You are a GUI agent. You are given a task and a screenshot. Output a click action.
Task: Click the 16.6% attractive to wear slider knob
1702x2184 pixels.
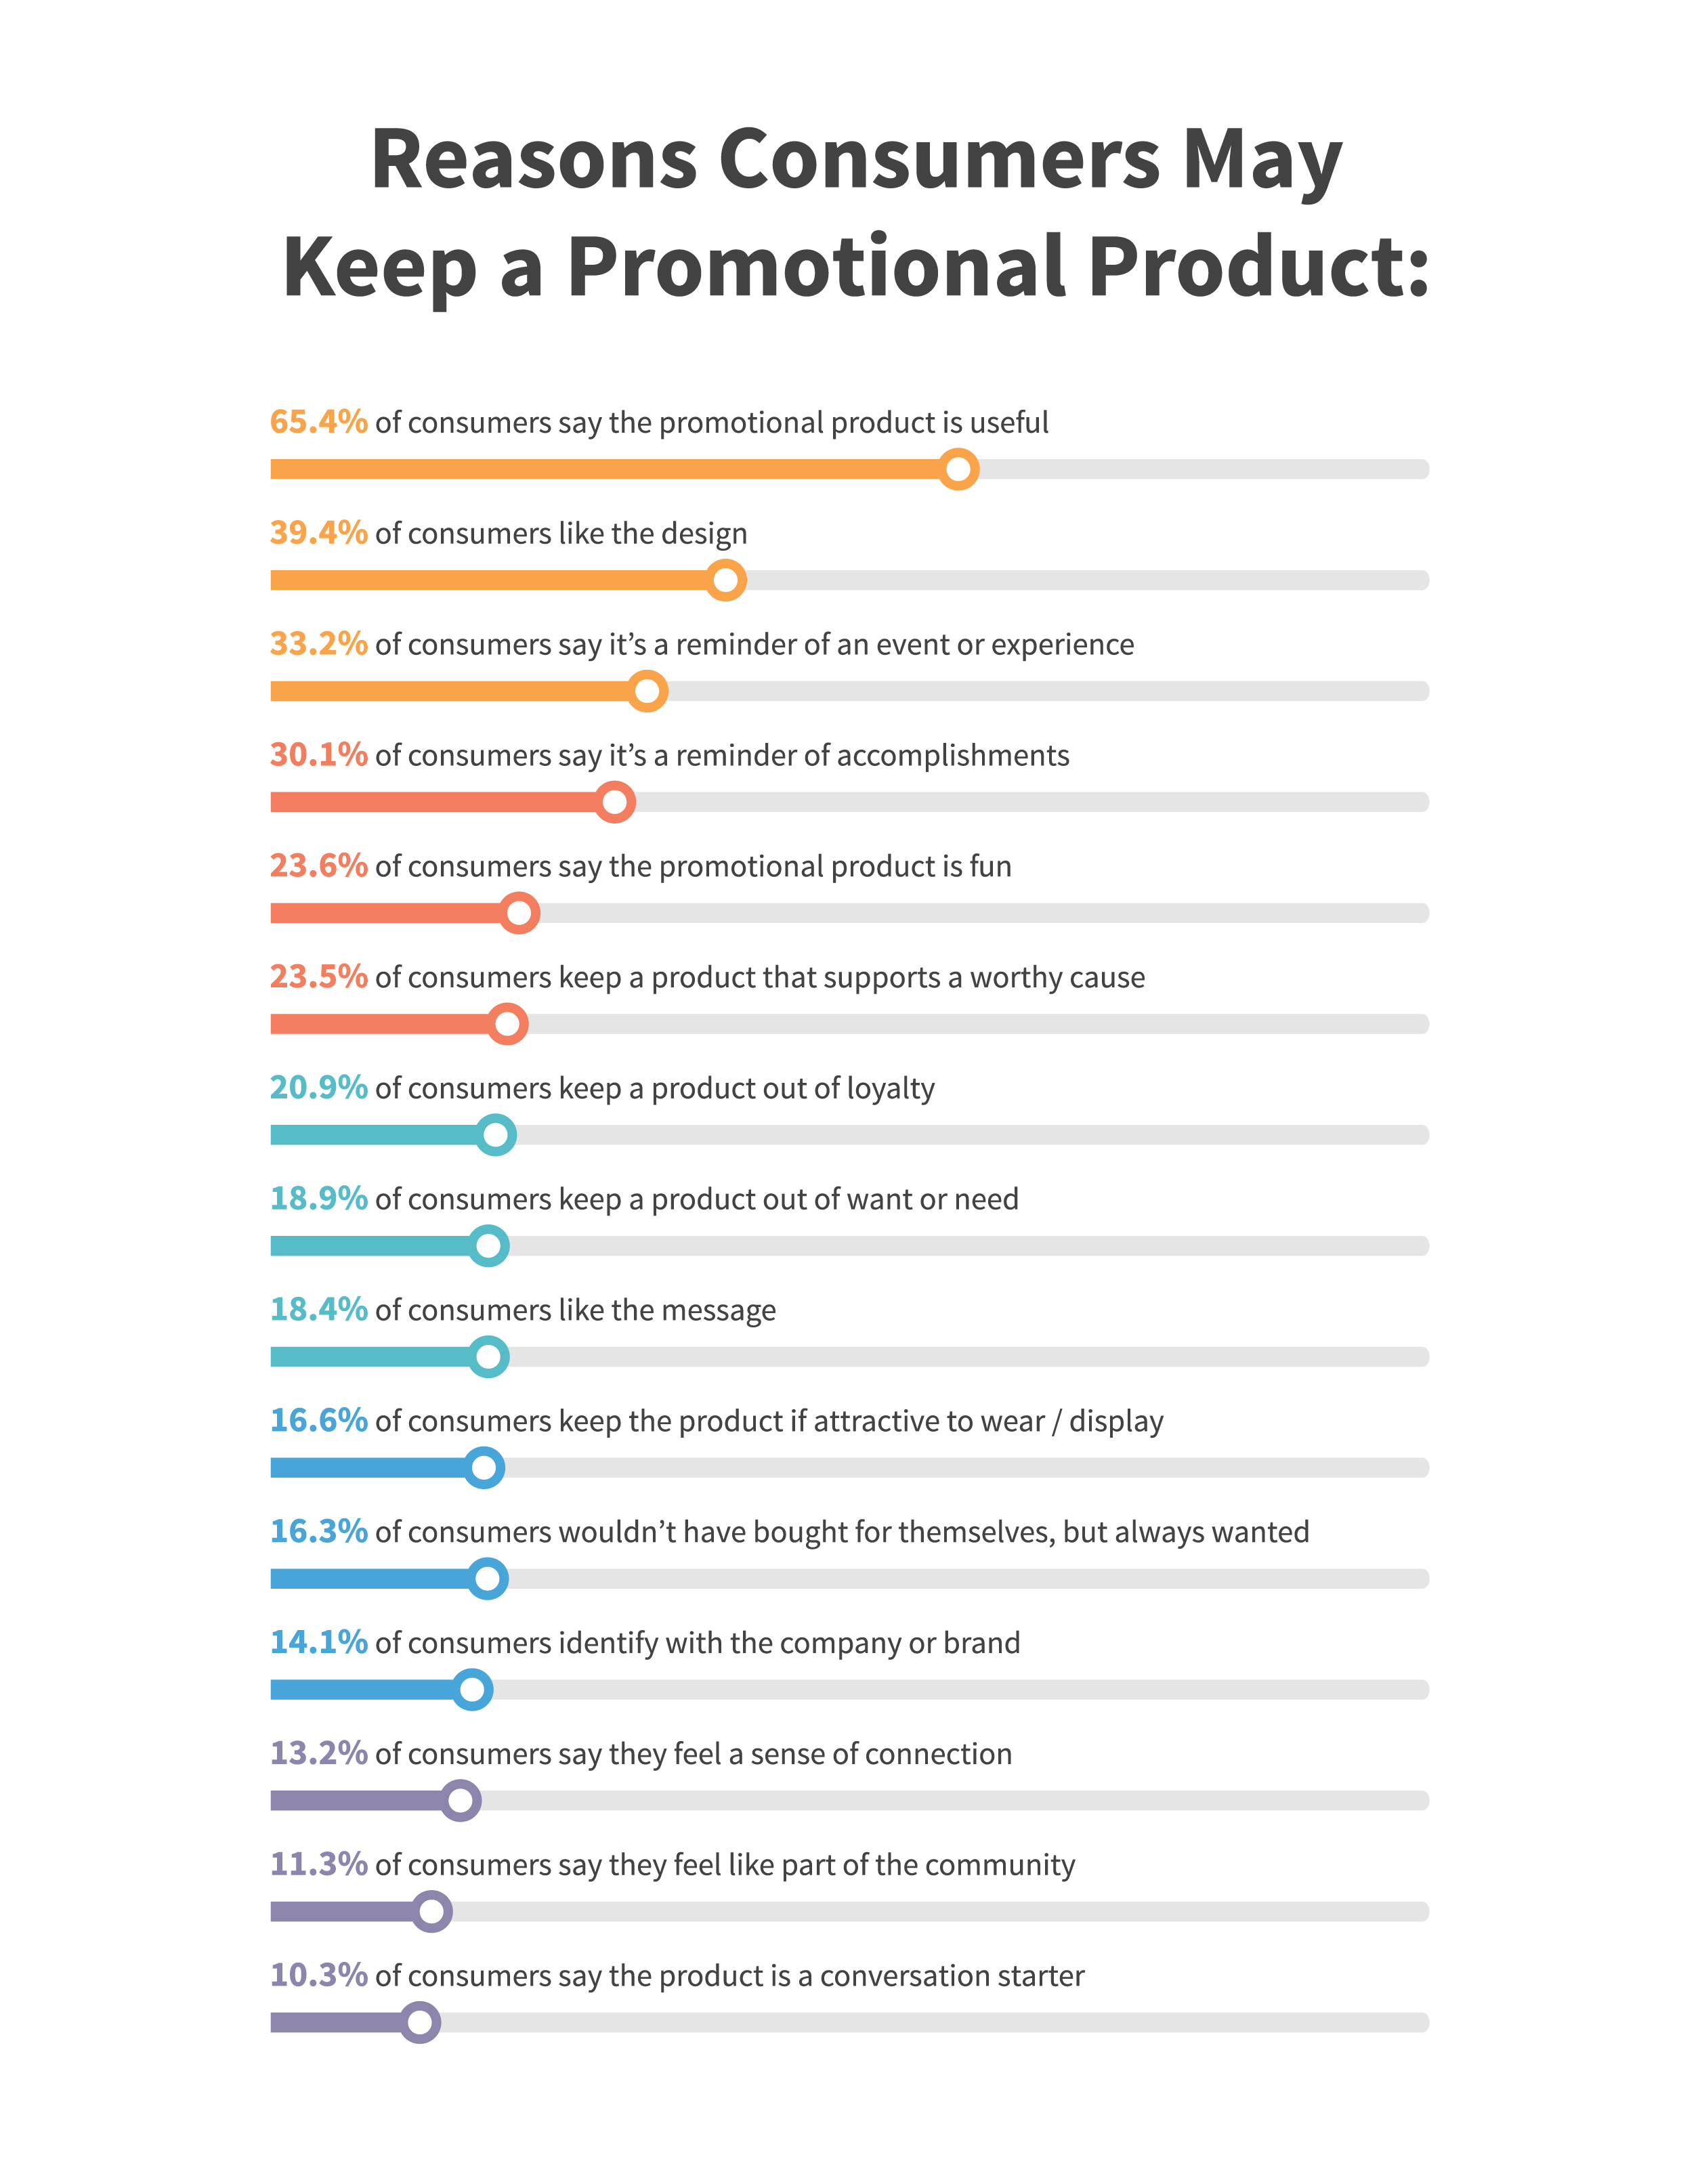(484, 1468)
